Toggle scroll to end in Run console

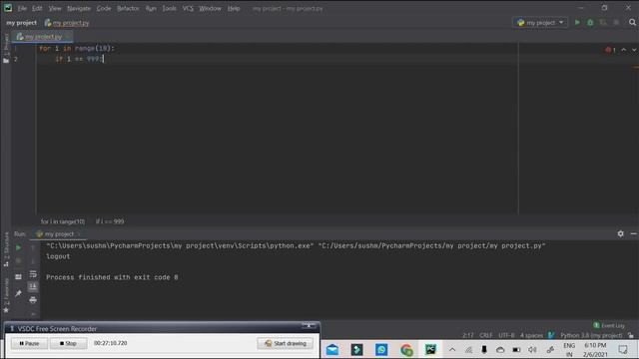pos(33,287)
